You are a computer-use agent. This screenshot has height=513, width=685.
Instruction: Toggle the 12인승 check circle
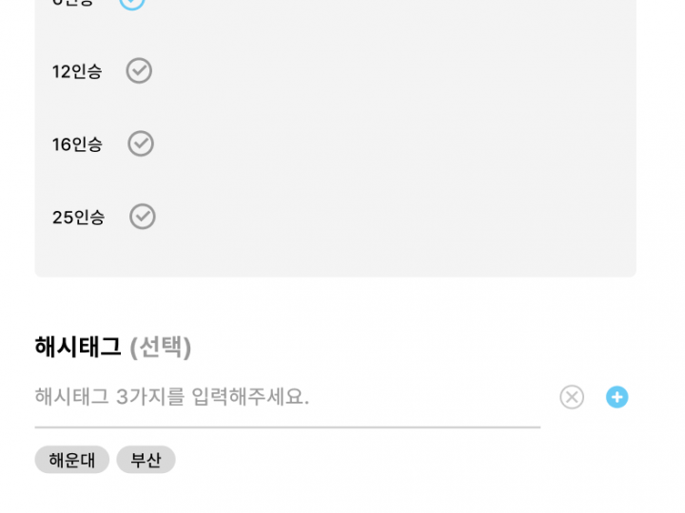[x=139, y=71]
